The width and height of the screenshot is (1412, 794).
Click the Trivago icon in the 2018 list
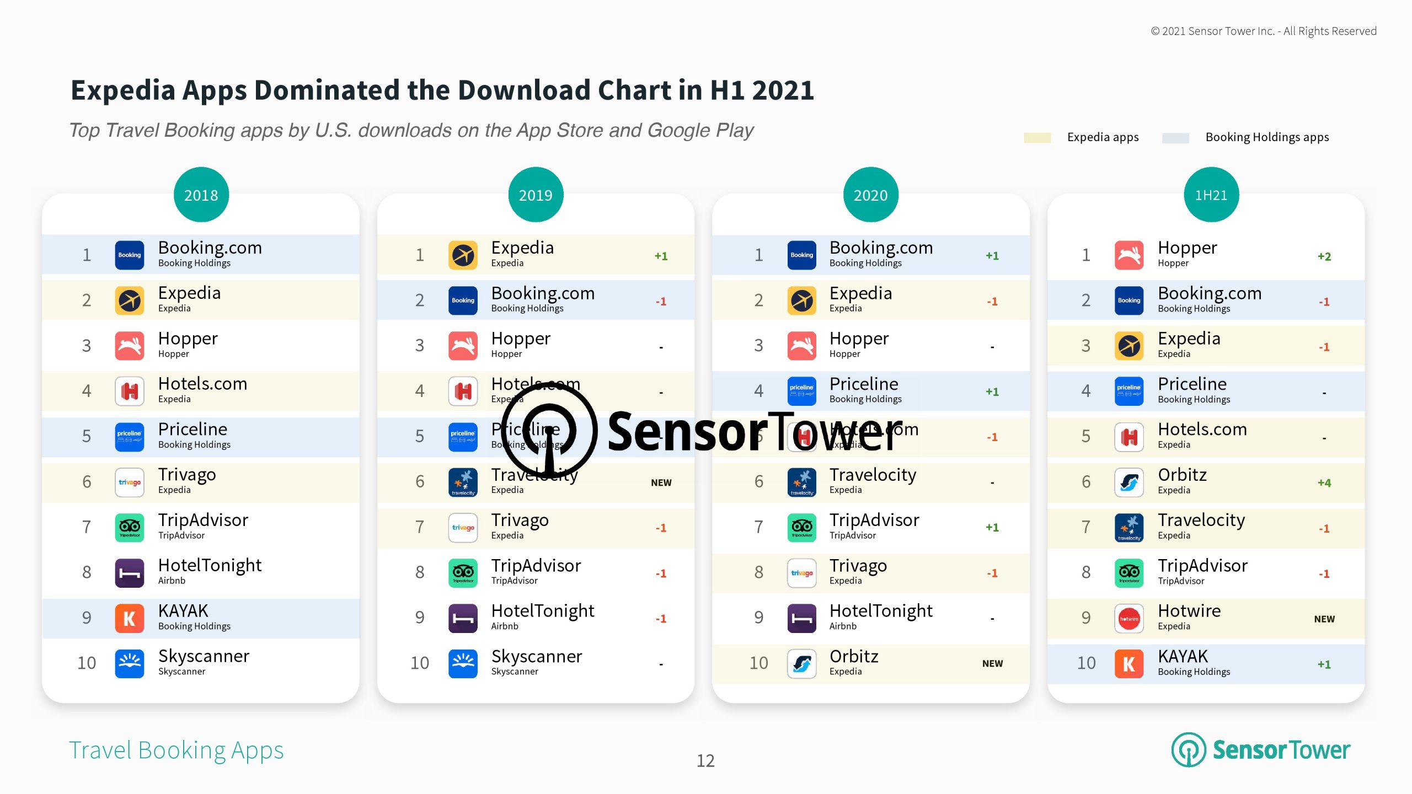(x=129, y=482)
